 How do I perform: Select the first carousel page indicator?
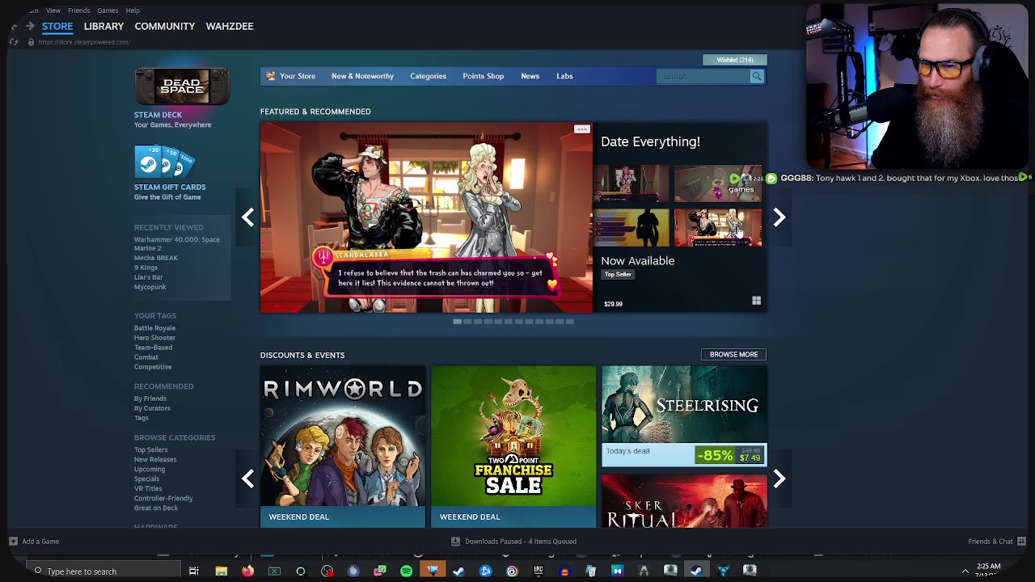click(457, 322)
